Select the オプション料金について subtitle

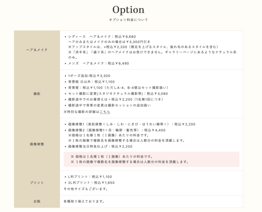point(128,20)
